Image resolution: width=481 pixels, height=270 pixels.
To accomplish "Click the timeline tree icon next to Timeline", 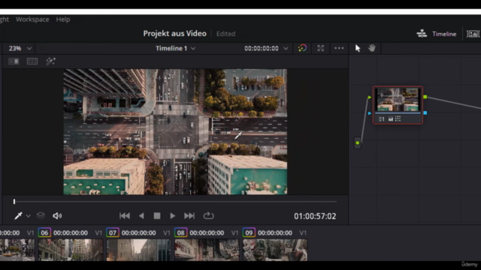I will click(x=422, y=34).
